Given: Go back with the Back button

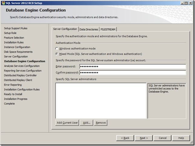Looking at the screenshot, I should click(x=125, y=138).
